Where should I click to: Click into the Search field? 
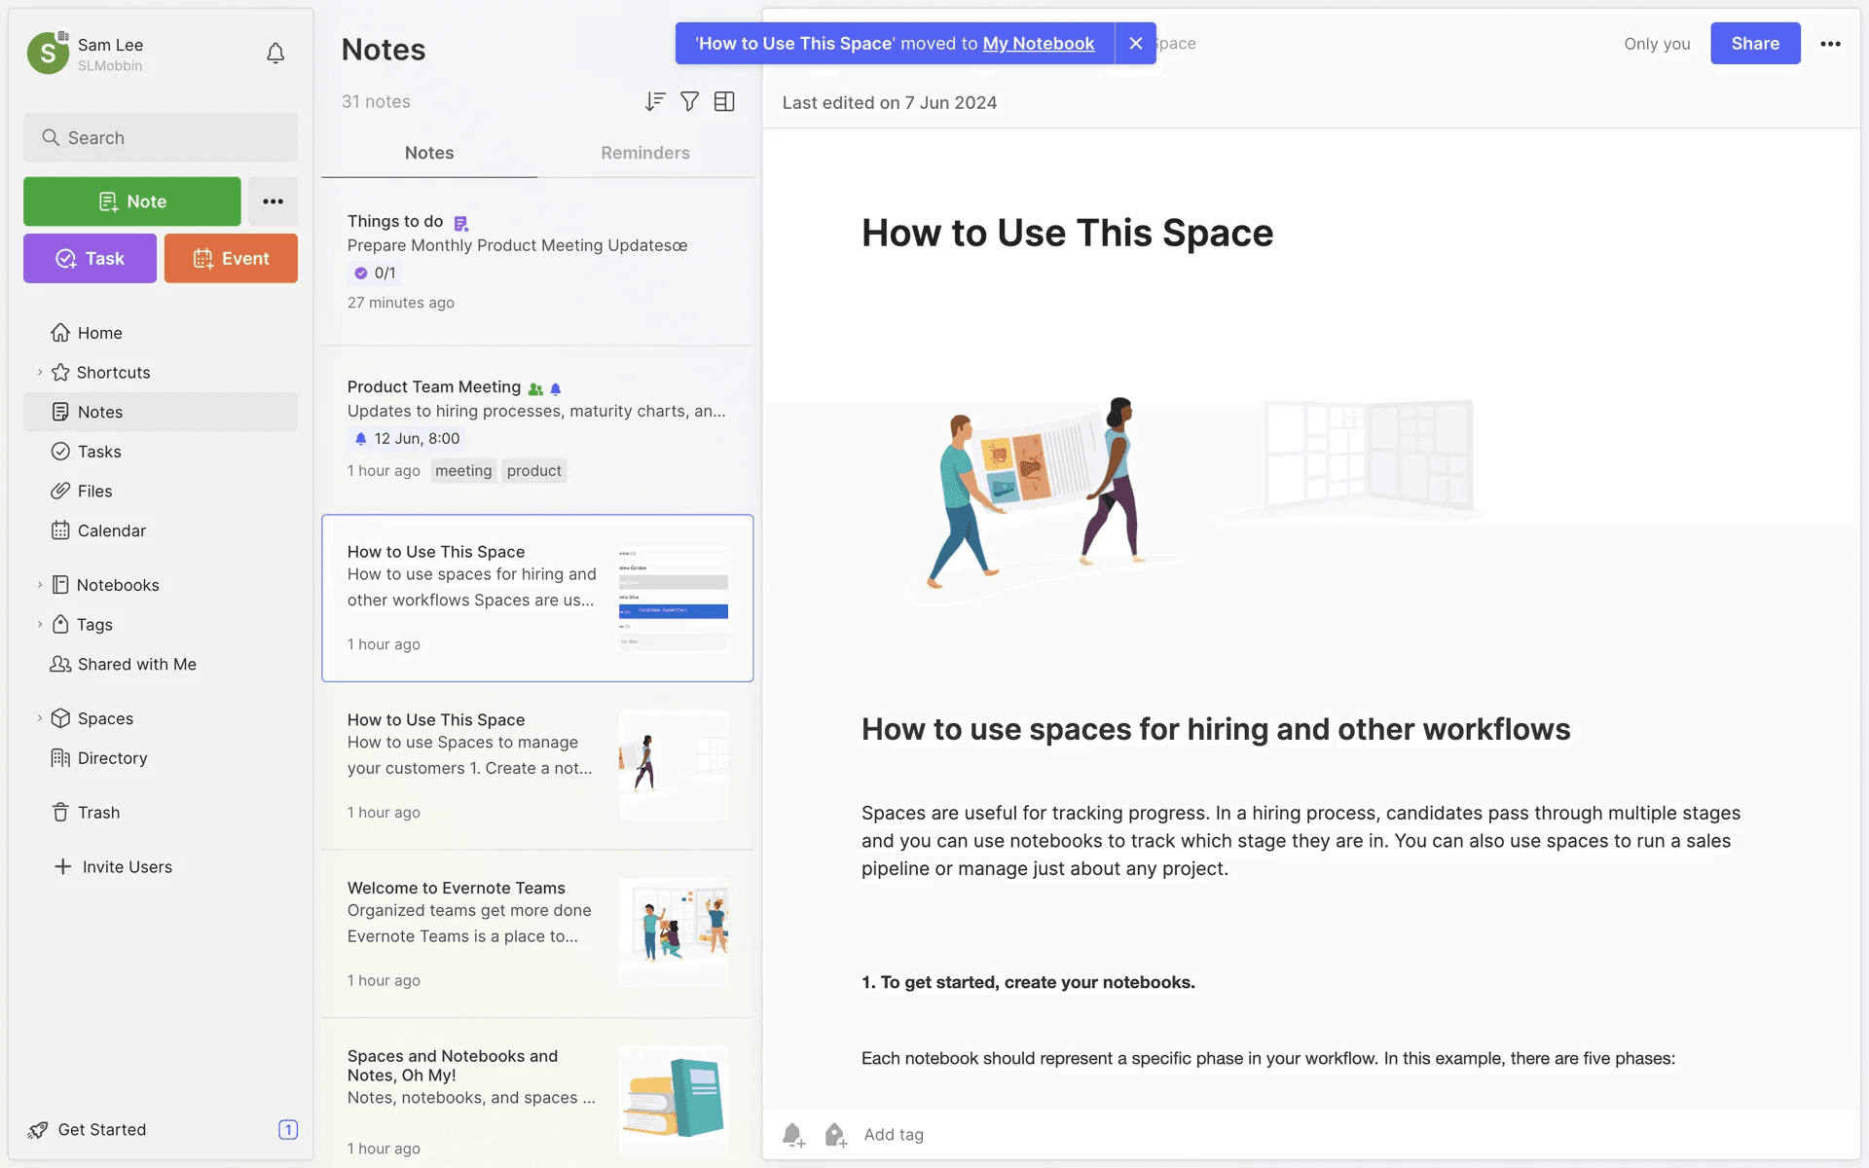click(x=161, y=138)
